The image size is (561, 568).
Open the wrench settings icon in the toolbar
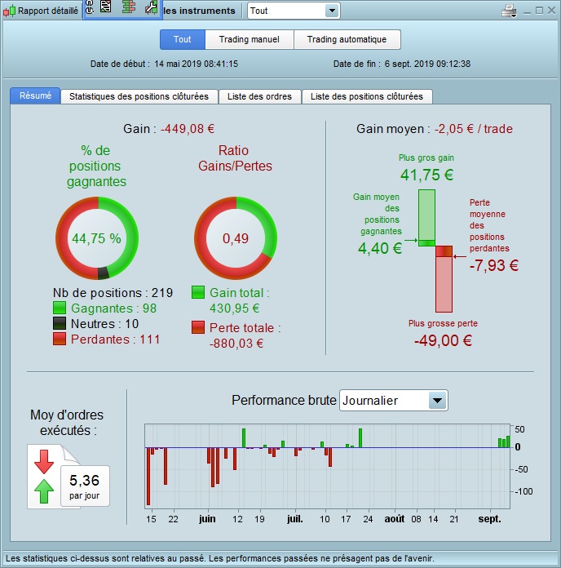pyautogui.click(x=152, y=7)
